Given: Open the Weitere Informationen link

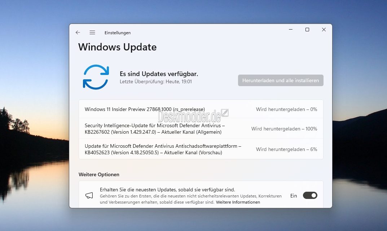Looking at the screenshot, I should 238,202.
